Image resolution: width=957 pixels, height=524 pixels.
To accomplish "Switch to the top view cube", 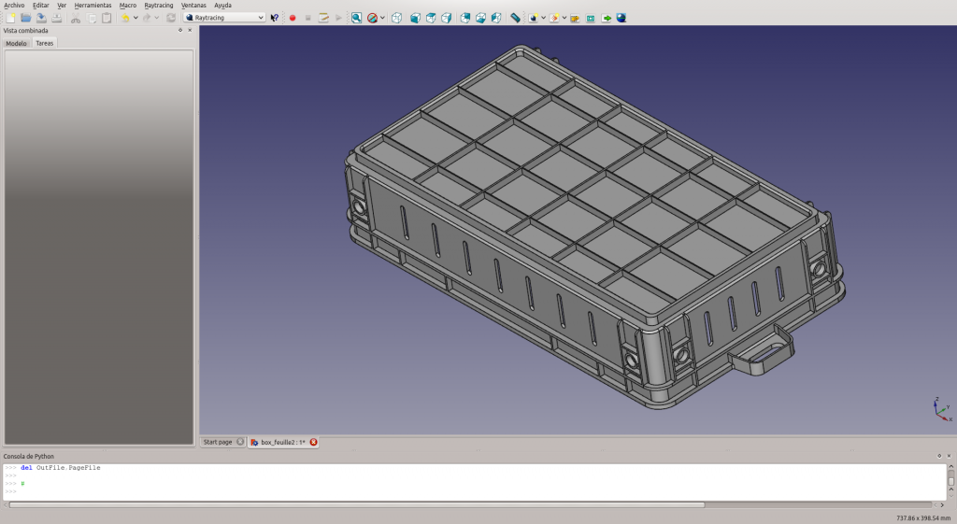I will pyautogui.click(x=431, y=18).
